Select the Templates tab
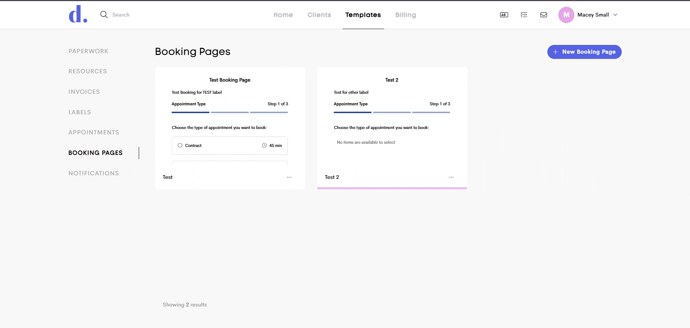This screenshot has width=690, height=328. (363, 15)
